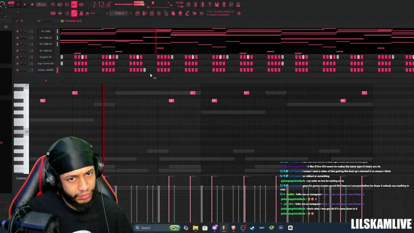The height and width of the screenshot is (233, 414).
Task: Click the first C7 note in piano roll
Action: pyautogui.click(x=74, y=93)
